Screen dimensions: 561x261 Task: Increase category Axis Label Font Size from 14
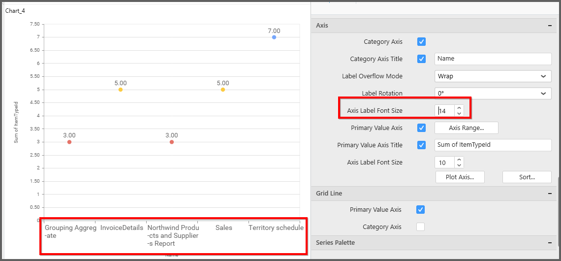(459, 108)
